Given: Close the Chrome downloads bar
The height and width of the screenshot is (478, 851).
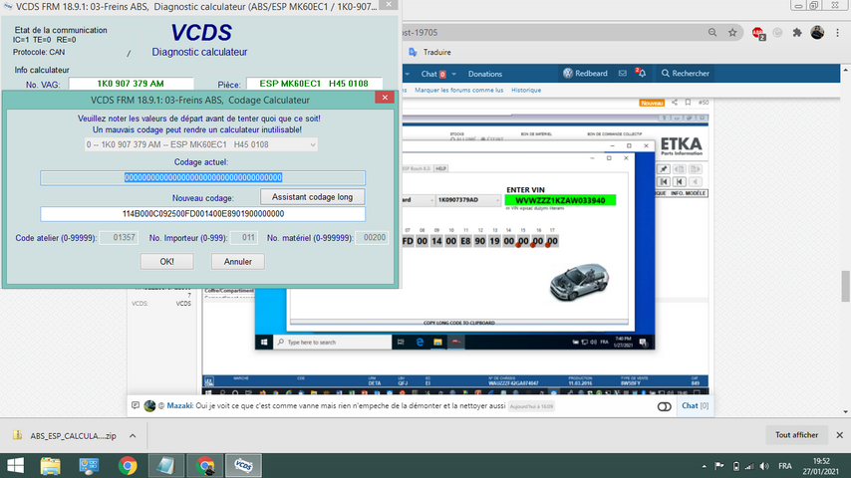Looking at the screenshot, I should [840, 435].
